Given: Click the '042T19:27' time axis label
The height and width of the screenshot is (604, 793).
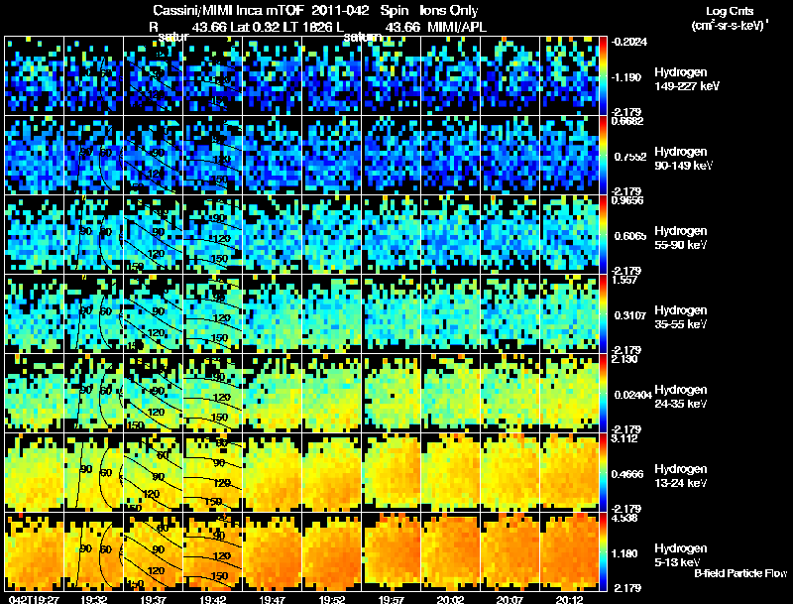Looking at the screenshot, I should click(35, 599).
